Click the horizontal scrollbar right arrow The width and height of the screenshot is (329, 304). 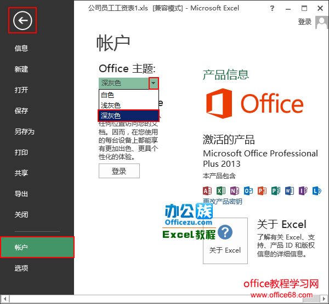pos(324,299)
